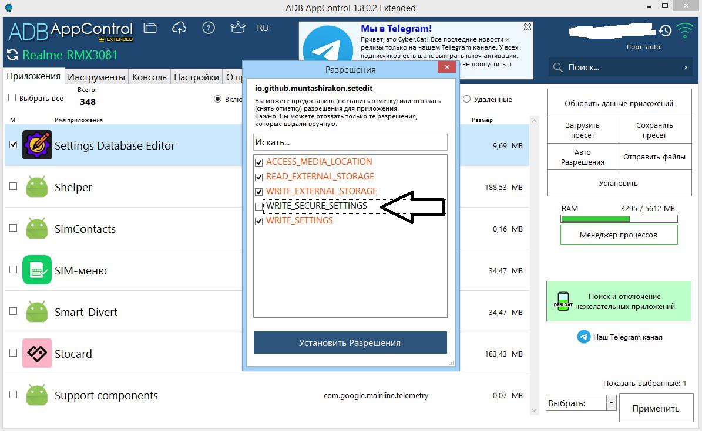Tick the Smart-Divert row checkbox
The image size is (702, 431).
[13, 311]
